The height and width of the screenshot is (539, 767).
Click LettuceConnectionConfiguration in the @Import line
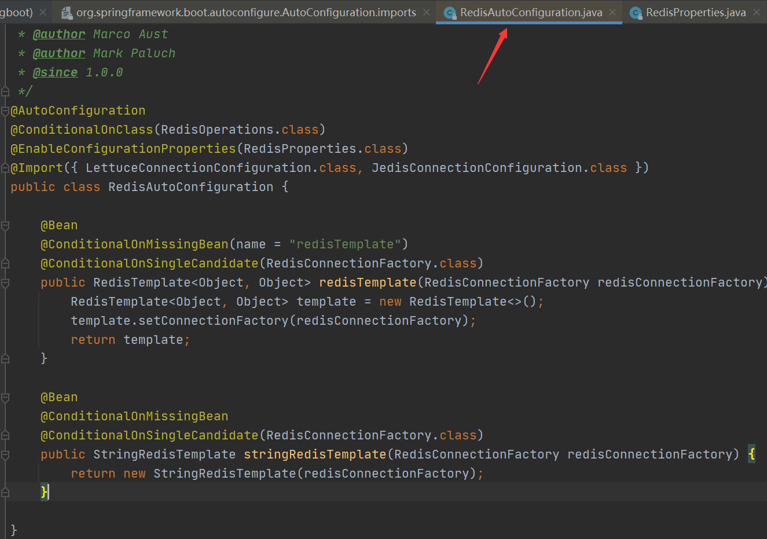pos(199,168)
